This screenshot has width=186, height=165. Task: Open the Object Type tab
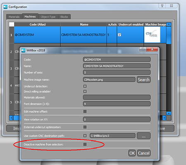pyautogui.click(x=48, y=17)
